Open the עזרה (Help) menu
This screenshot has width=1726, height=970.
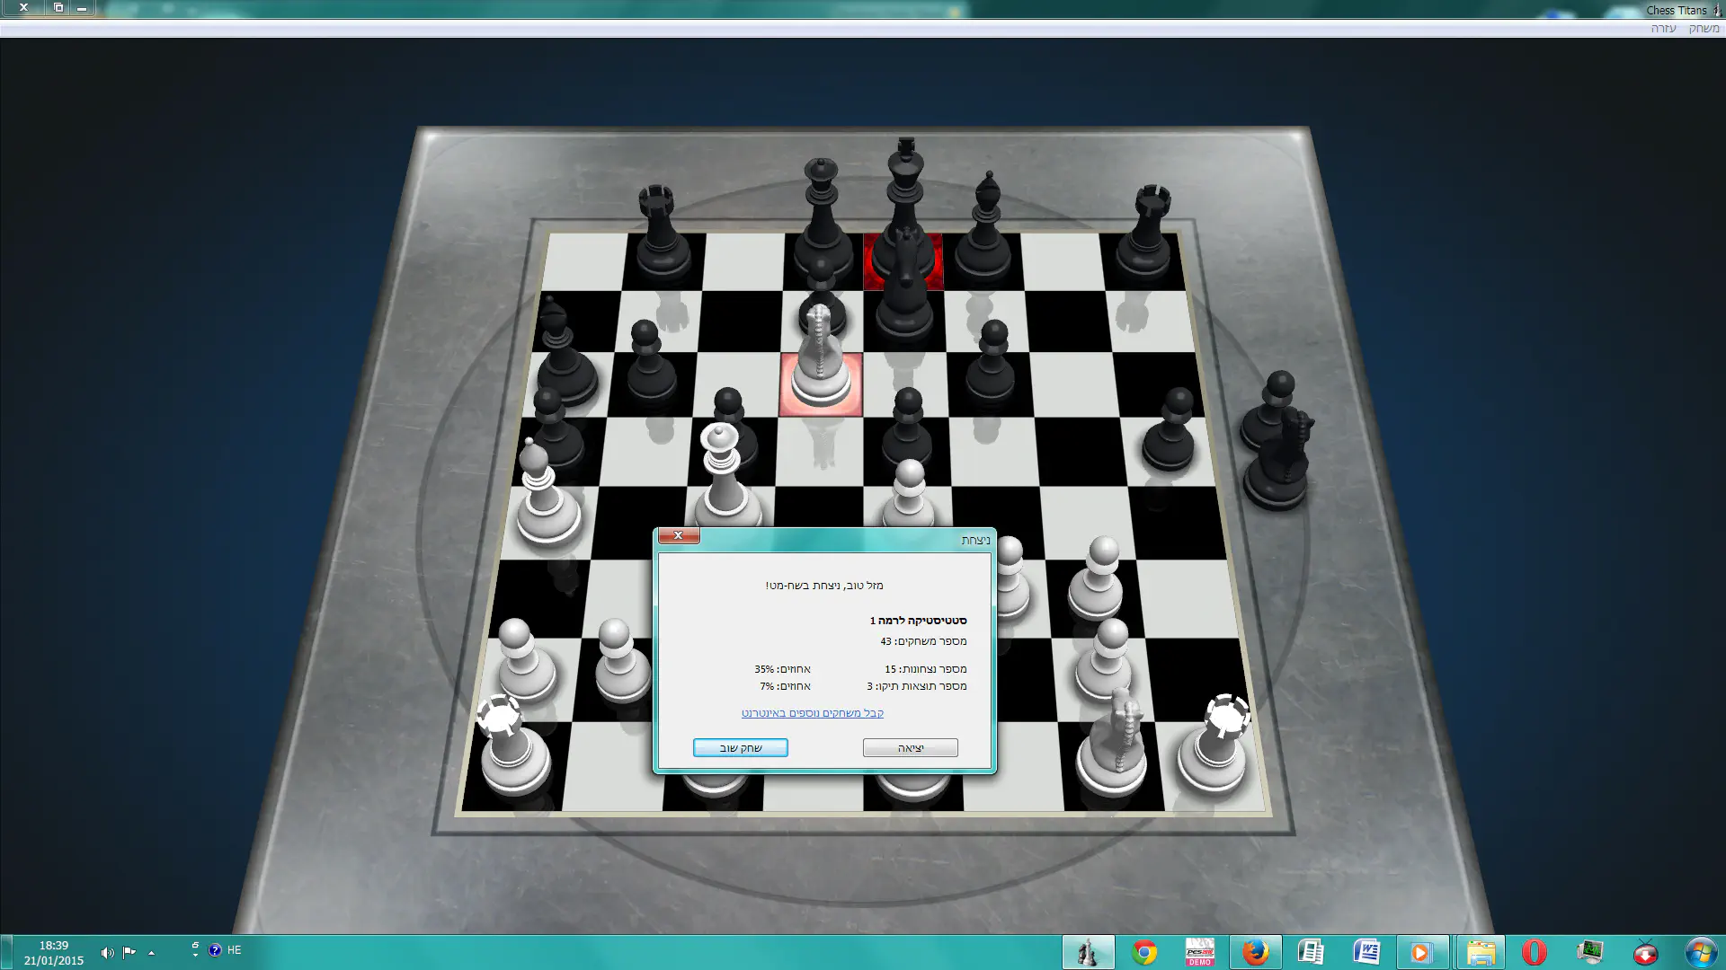1663,29
